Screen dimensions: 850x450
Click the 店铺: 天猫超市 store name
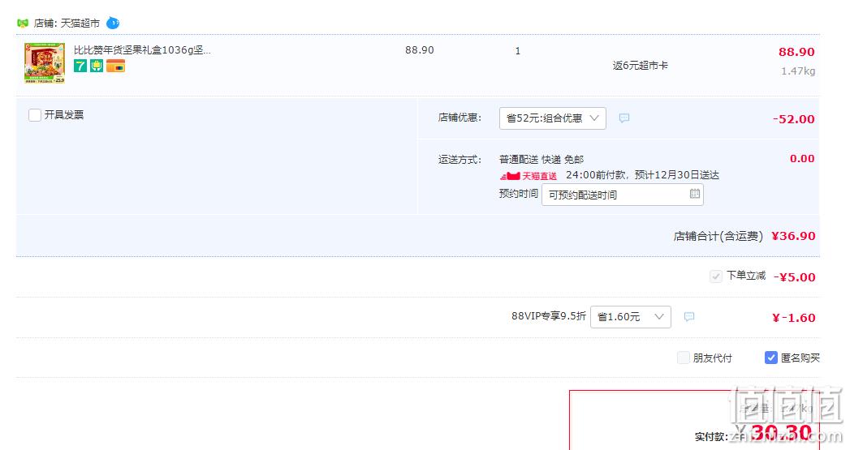(67, 24)
